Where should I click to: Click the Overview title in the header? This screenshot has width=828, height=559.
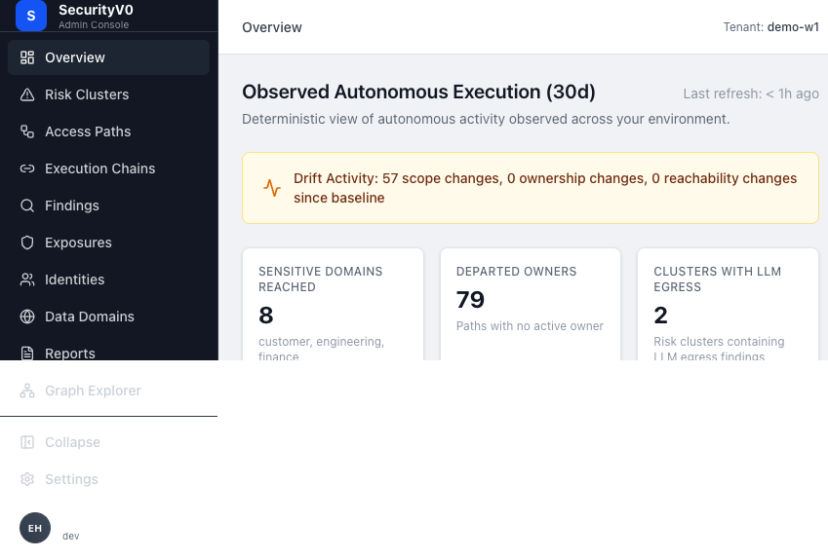[x=272, y=27]
